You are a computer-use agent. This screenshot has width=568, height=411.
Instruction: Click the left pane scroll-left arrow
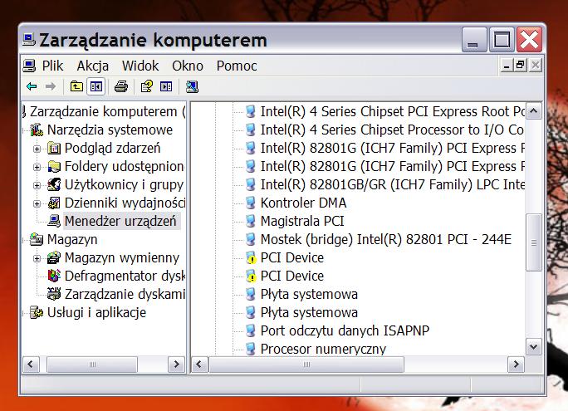31,365
